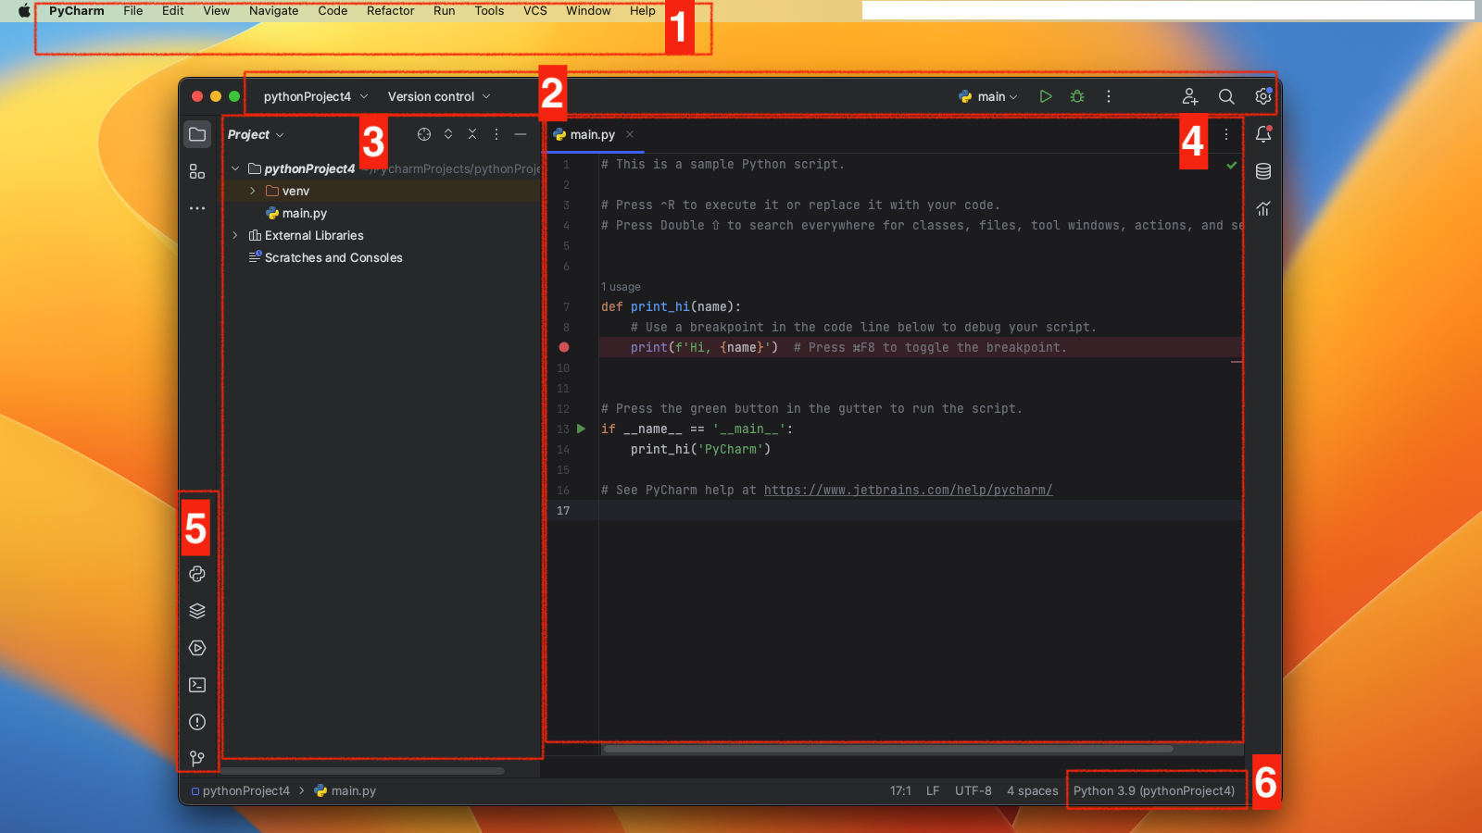Toggle the breakpoint on line 9
The width and height of the screenshot is (1482, 833).
pos(564,347)
